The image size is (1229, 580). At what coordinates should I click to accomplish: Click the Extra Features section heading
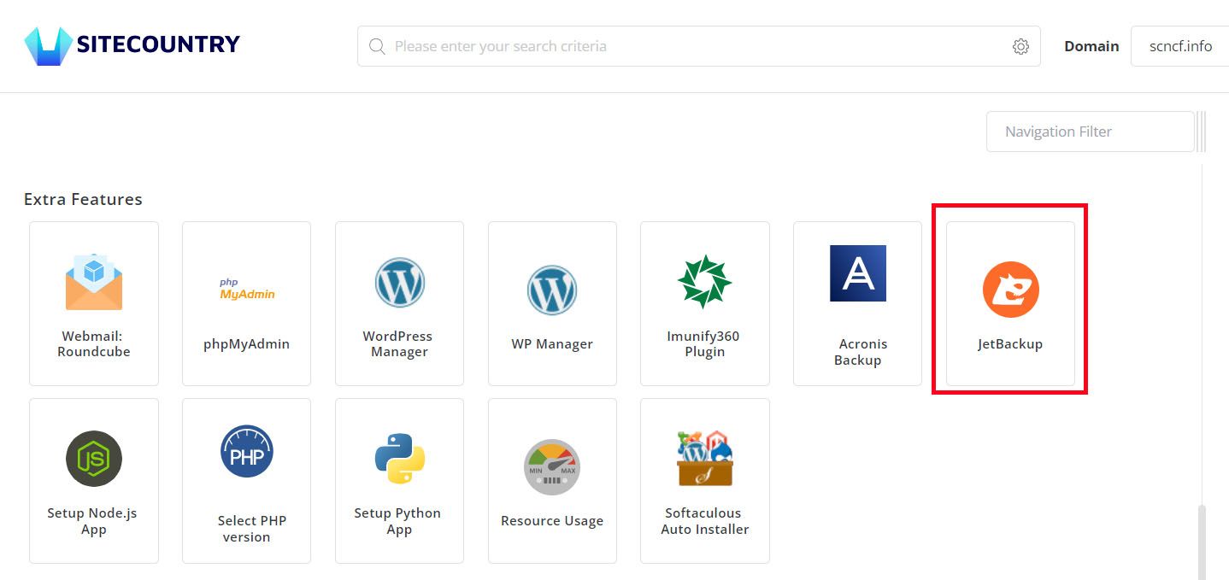pyautogui.click(x=83, y=199)
